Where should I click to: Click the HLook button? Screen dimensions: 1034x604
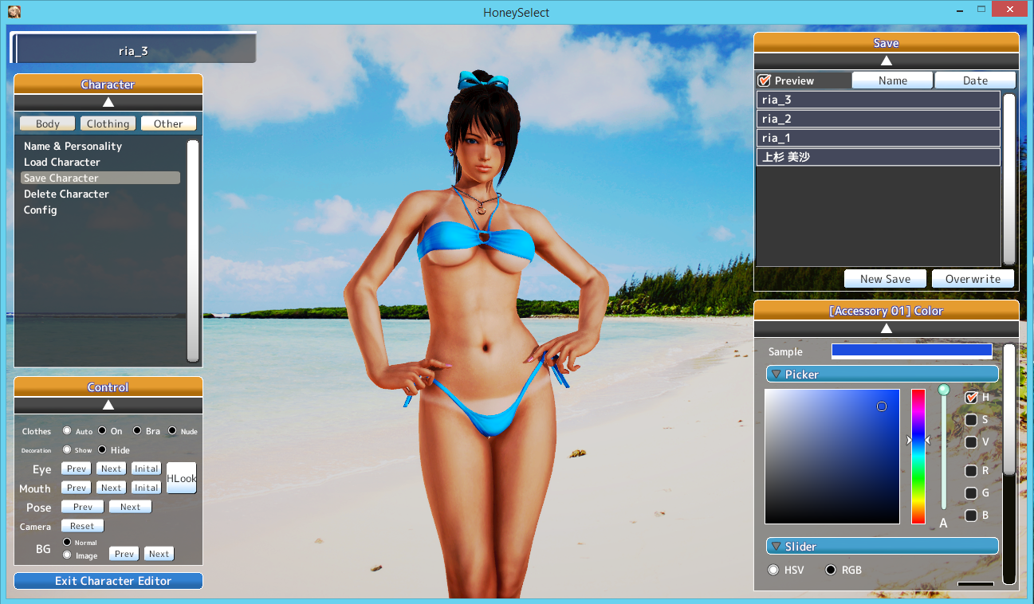(x=182, y=478)
